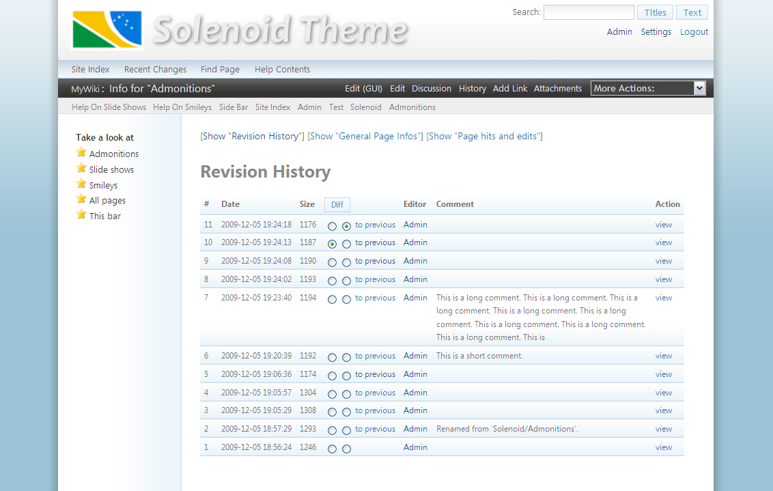Select right radio button for revision 10

(346, 244)
